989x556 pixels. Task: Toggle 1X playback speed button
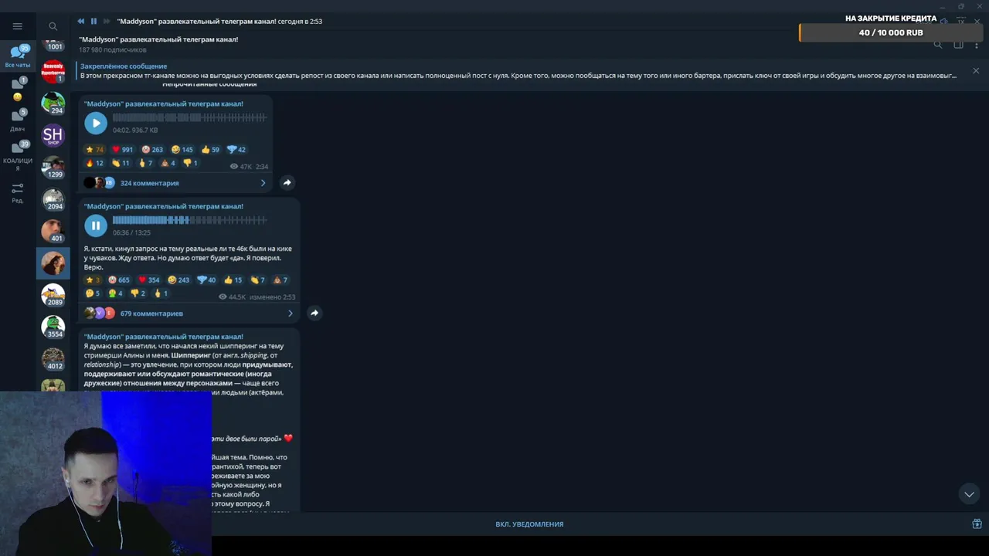pos(961,22)
